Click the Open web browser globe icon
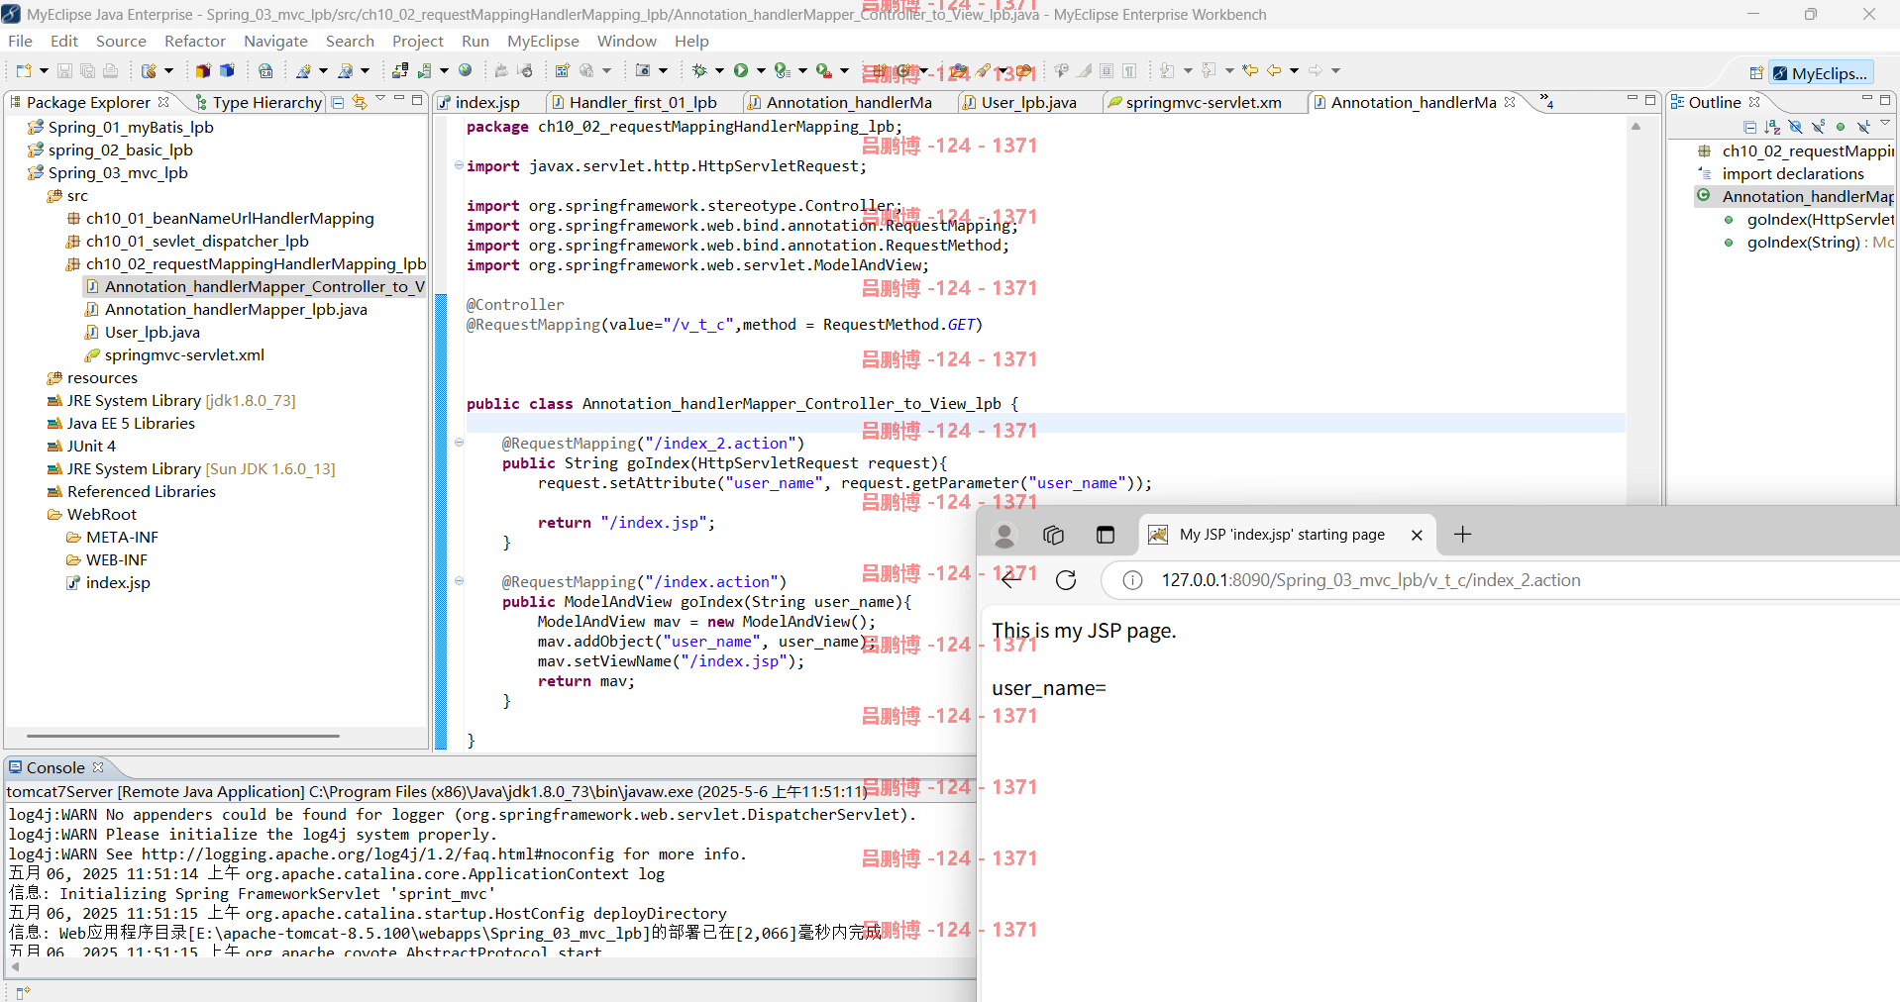 pyautogui.click(x=466, y=70)
